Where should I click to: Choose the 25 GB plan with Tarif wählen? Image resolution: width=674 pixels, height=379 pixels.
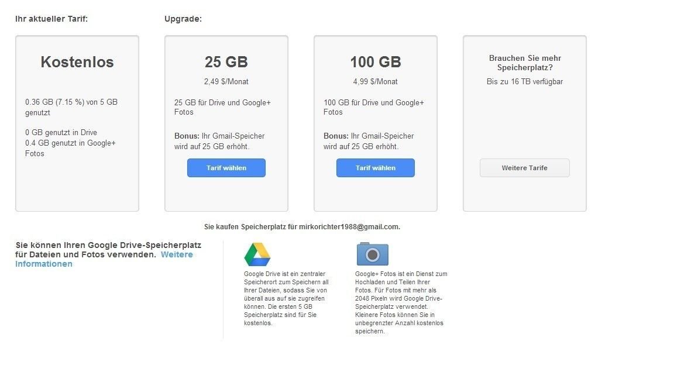(226, 168)
